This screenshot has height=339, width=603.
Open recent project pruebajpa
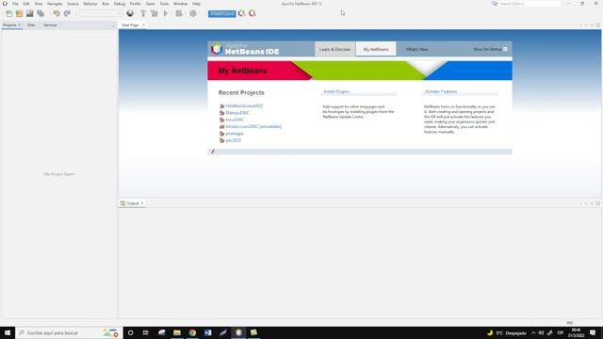(235, 134)
